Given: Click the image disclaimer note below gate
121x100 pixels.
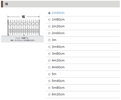Looking at the screenshot, I should (22, 39).
